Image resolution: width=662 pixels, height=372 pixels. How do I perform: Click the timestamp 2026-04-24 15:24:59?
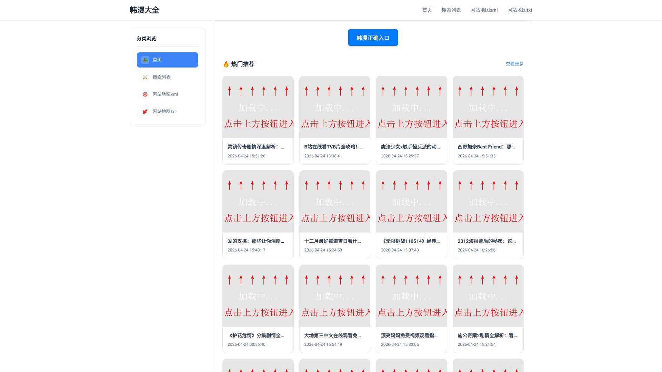[323, 250]
